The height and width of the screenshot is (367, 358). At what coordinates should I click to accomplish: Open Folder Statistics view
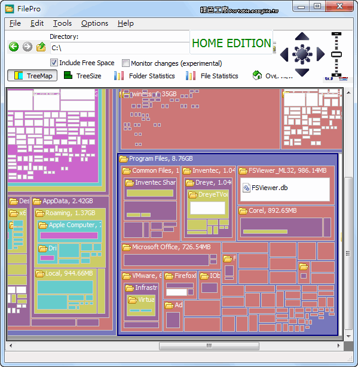tap(145, 76)
